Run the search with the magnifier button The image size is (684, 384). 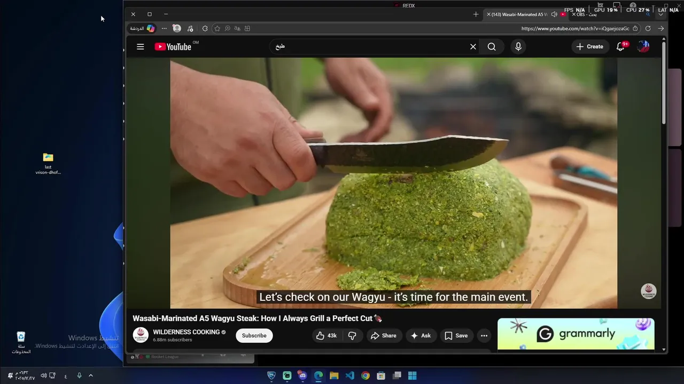pos(492,47)
